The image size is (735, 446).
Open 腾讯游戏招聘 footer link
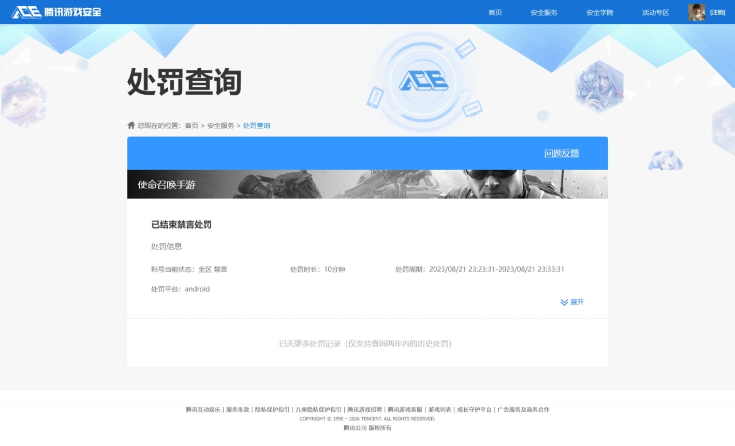click(364, 410)
